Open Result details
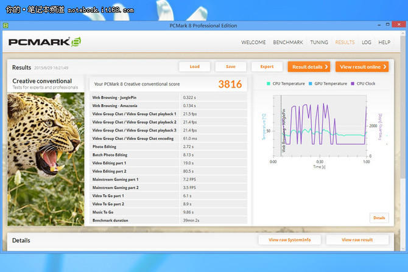Screen dimensions: 408x272 coord(309,67)
